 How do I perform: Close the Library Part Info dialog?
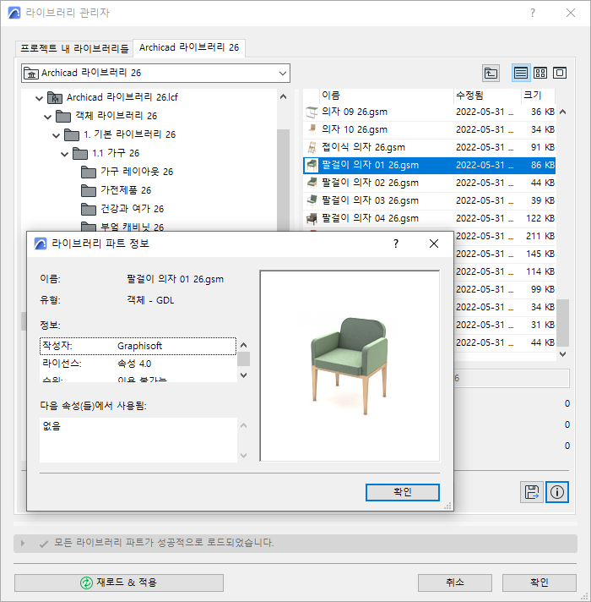tap(434, 244)
